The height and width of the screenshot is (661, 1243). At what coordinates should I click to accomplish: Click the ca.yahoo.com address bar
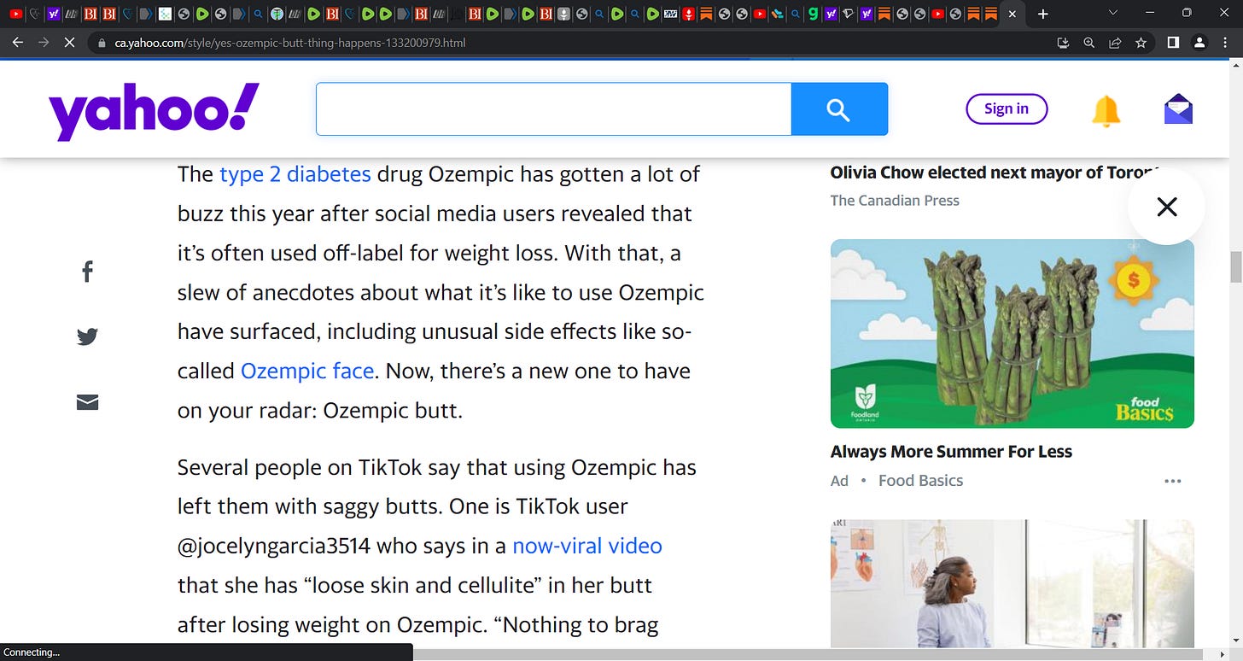(x=572, y=43)
